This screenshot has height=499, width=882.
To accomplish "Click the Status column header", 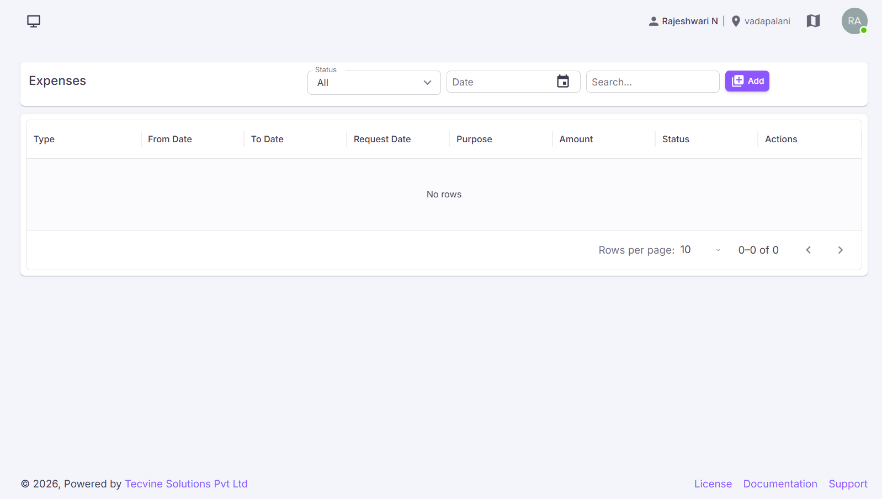I will click(676, 139).
